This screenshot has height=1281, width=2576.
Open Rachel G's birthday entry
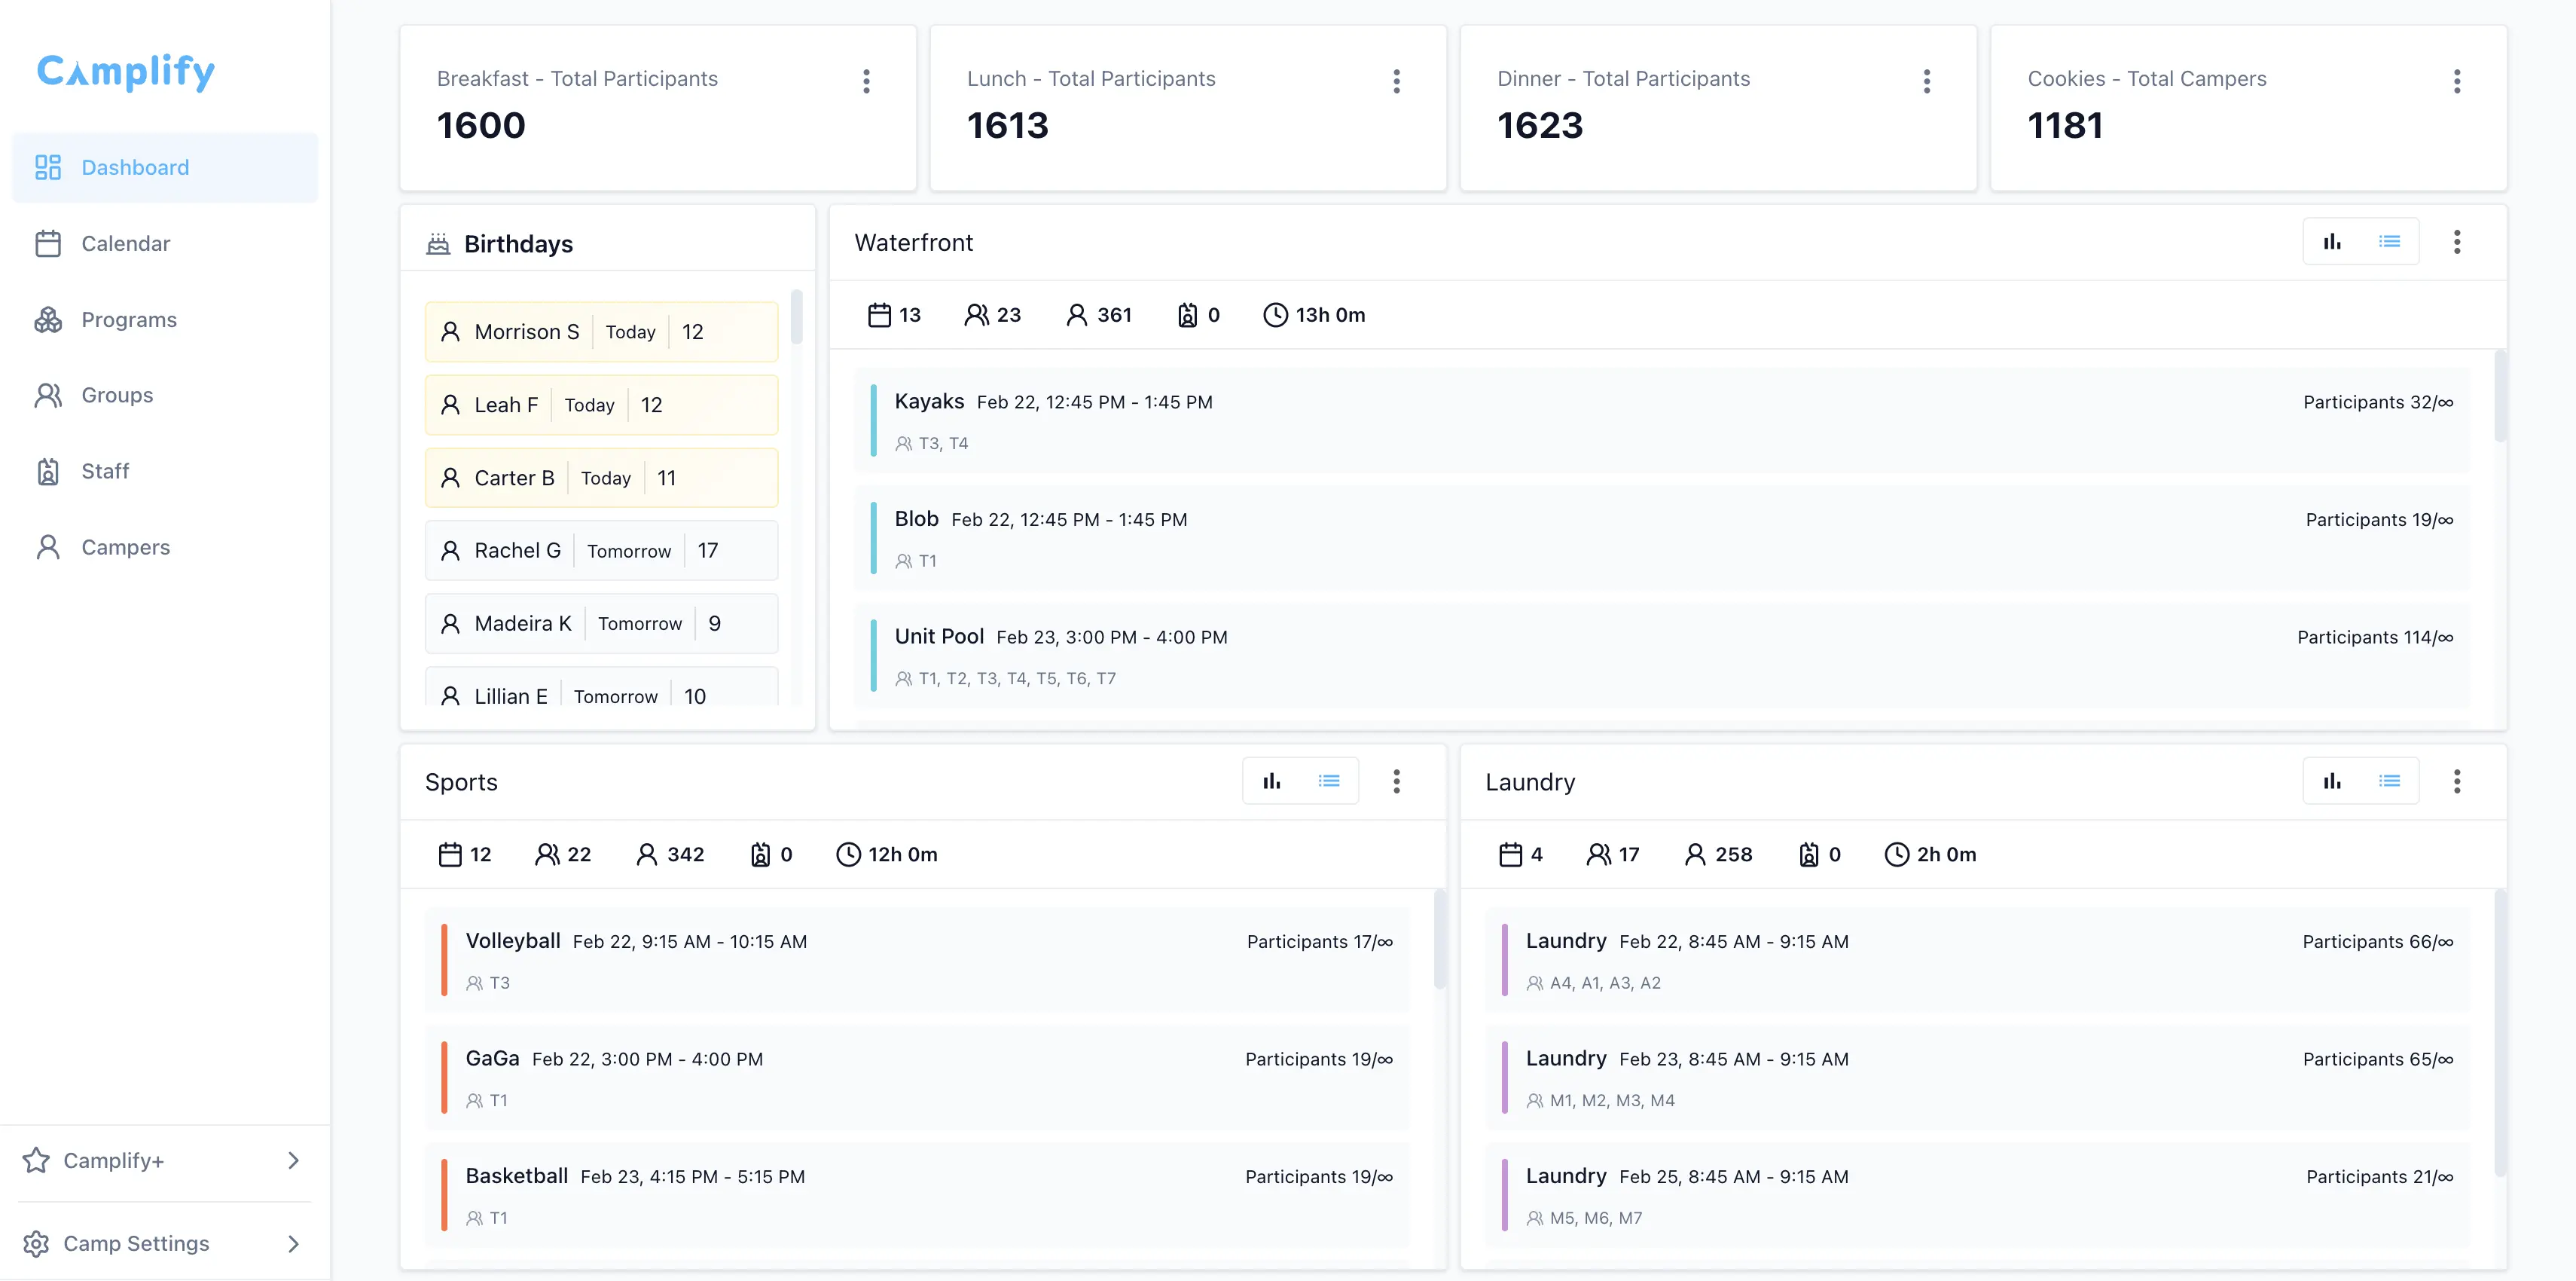(x=600, y=549)
